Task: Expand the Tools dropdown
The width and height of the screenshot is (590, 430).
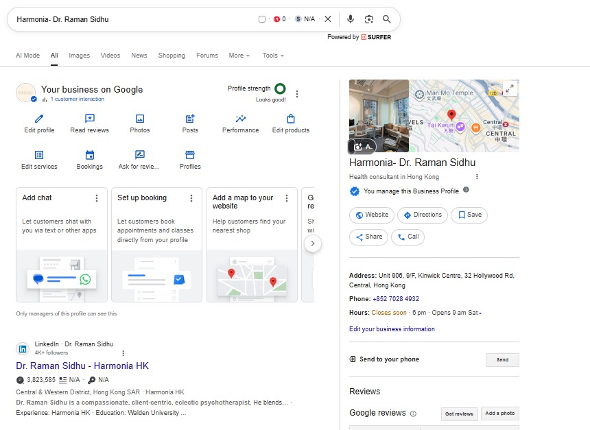Action: coord(273,56)
